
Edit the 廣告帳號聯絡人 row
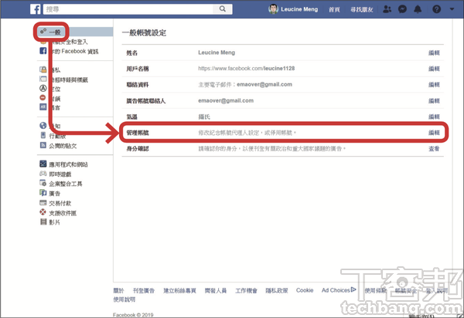click(x=434, y=101)
